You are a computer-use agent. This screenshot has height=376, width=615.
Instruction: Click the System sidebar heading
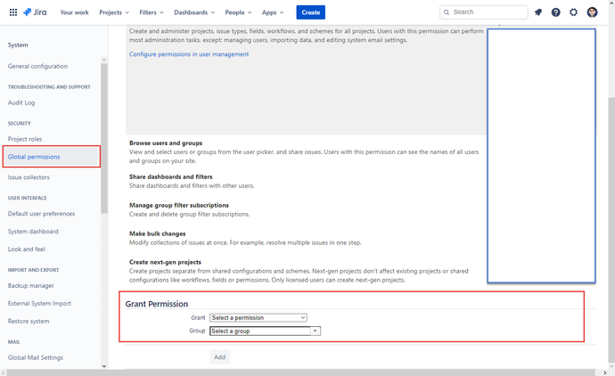18,45
